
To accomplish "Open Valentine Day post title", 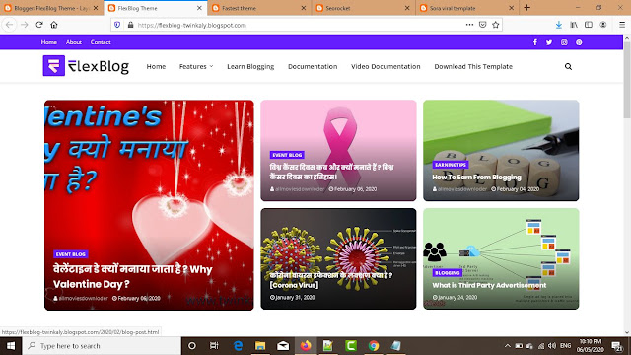I will (x=133, y=276).
